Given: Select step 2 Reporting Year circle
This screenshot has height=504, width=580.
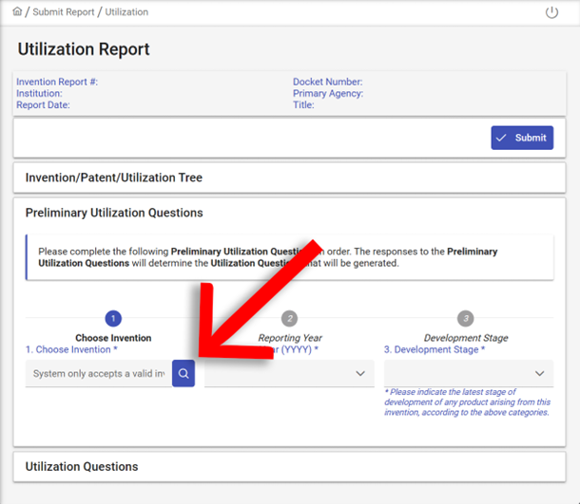Looking at the screenshot, I should pyautogui.click(x=289, y=318).
